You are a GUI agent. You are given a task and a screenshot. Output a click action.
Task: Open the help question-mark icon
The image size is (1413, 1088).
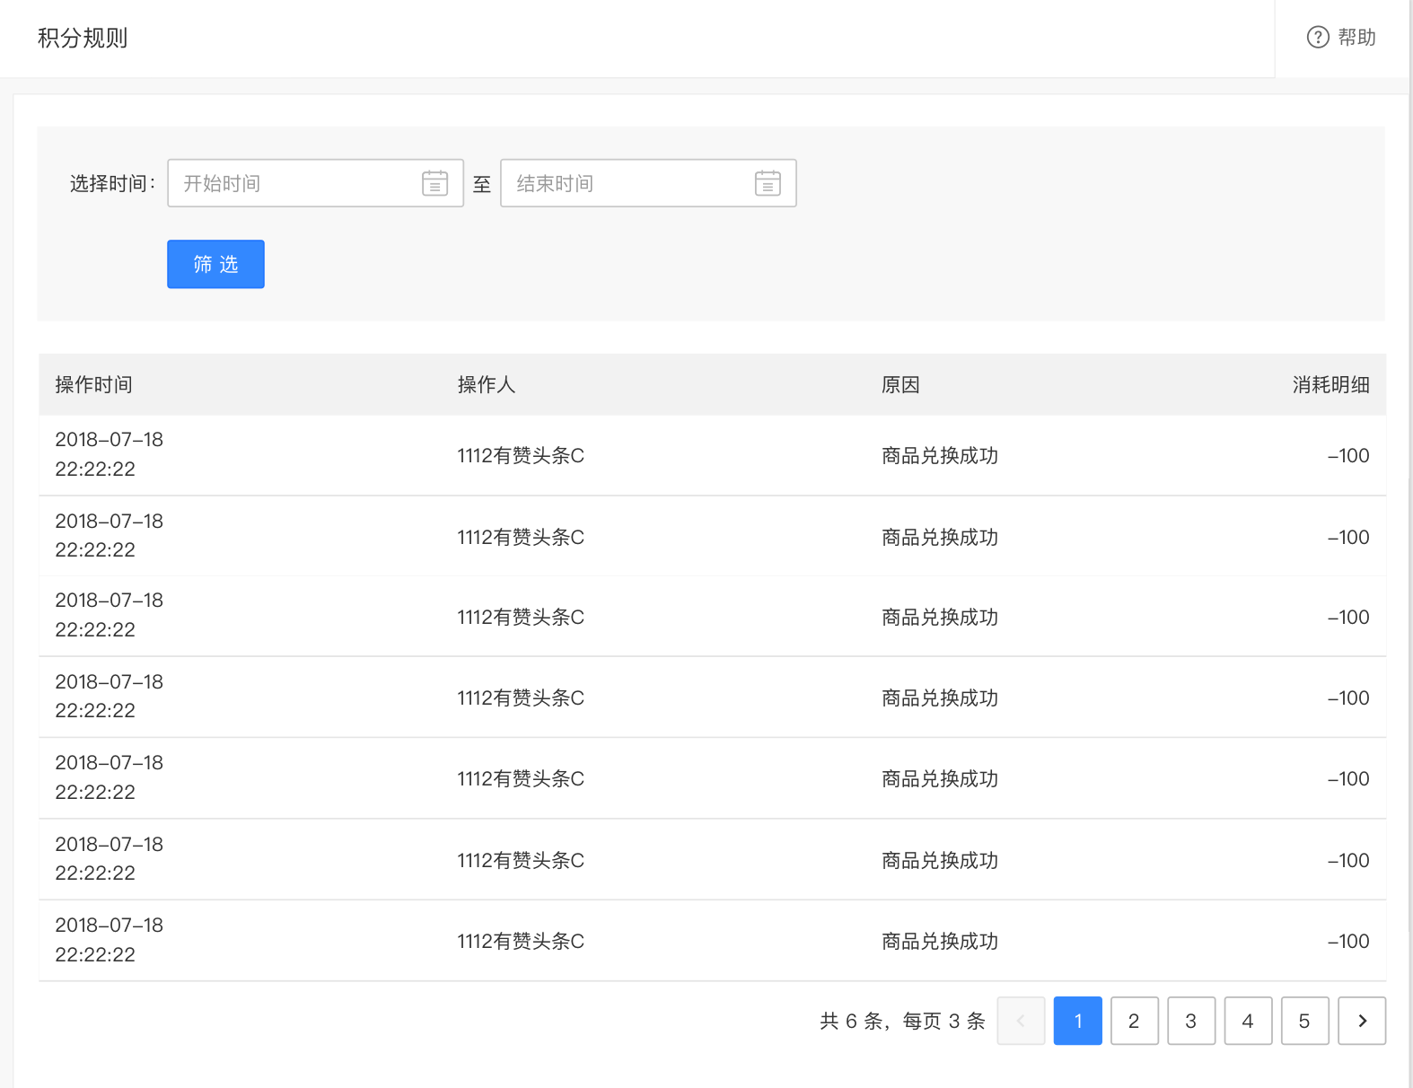(1317, 37)
